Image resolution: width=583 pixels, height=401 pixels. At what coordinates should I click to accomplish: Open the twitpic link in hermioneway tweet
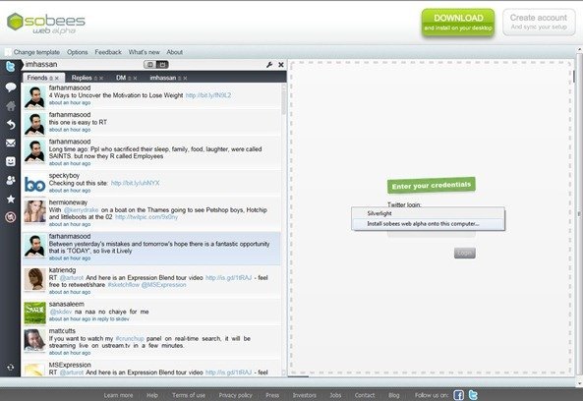click(x=146, y=217)
